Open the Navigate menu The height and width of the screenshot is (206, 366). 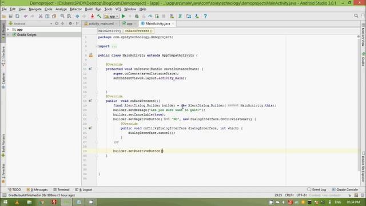point(35,9)
